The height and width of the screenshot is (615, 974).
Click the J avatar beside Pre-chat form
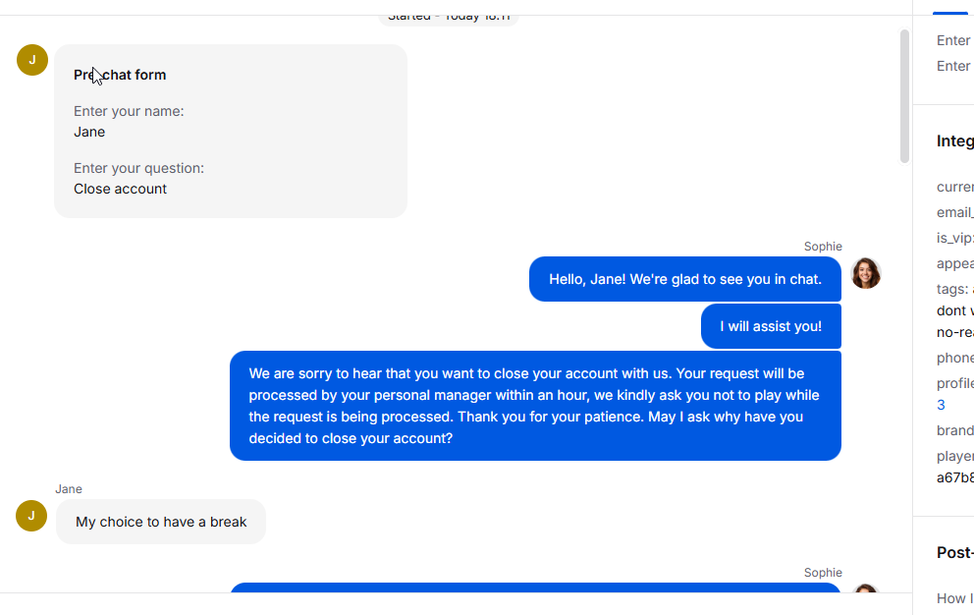tap(32, 60)
